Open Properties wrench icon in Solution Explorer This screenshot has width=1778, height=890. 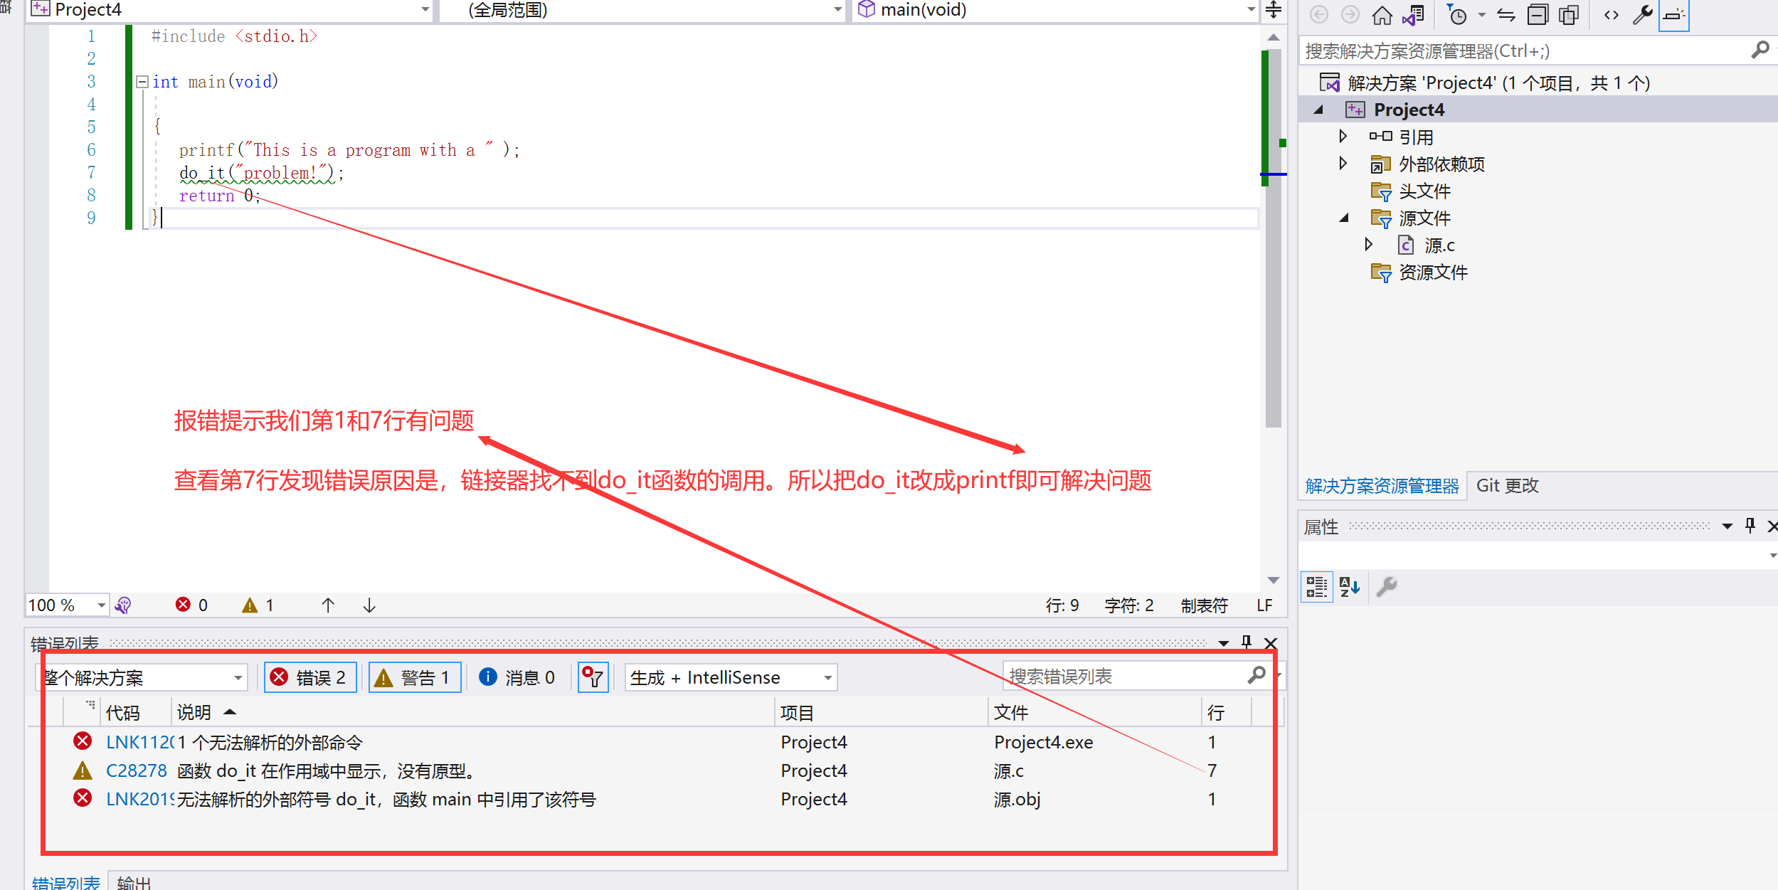1643,15
